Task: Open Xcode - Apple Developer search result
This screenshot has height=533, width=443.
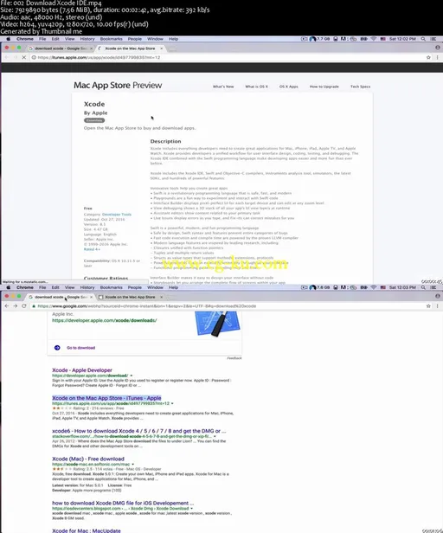Action: pyautogui.click(x=82, y=370)
